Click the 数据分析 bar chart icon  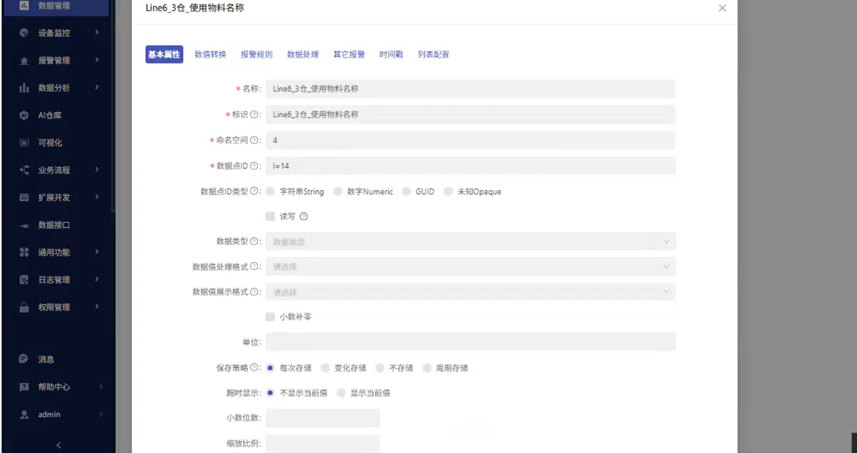click(24, 88)
